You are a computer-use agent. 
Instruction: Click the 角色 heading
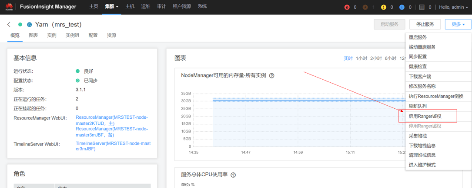[19, 173]
